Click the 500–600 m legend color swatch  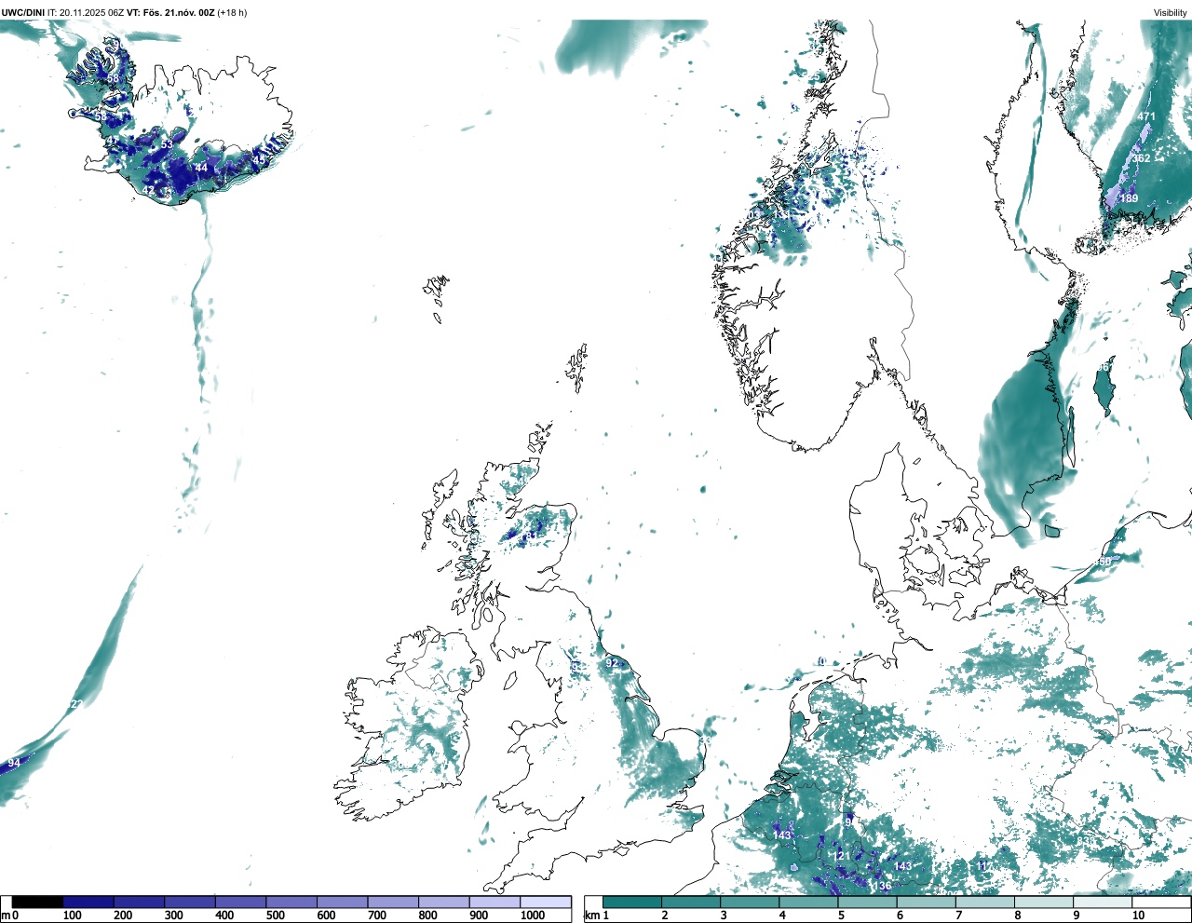click(291, 902)
